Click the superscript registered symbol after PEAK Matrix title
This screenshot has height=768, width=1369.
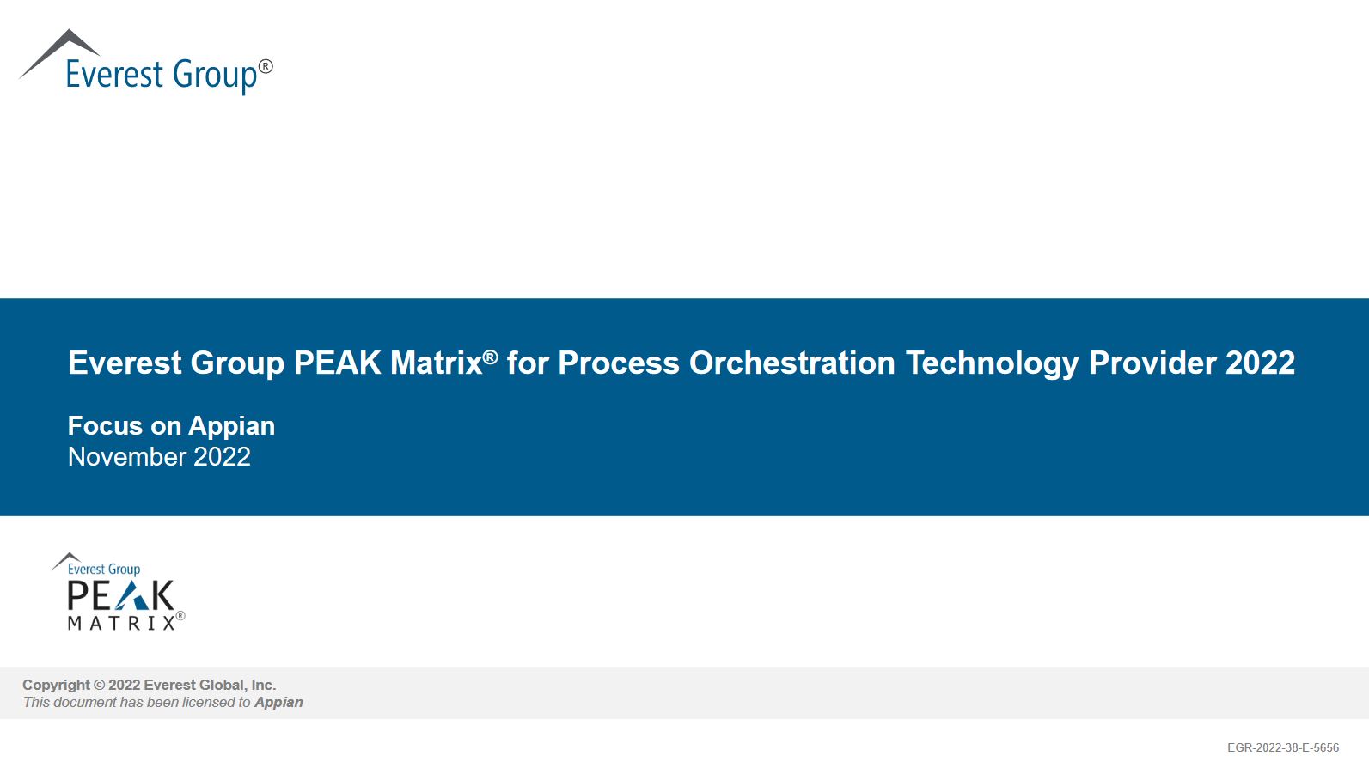pyautogui.click(x=490, y=356)
